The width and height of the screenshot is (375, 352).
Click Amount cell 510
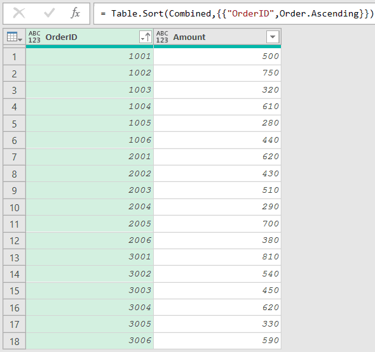217,190
